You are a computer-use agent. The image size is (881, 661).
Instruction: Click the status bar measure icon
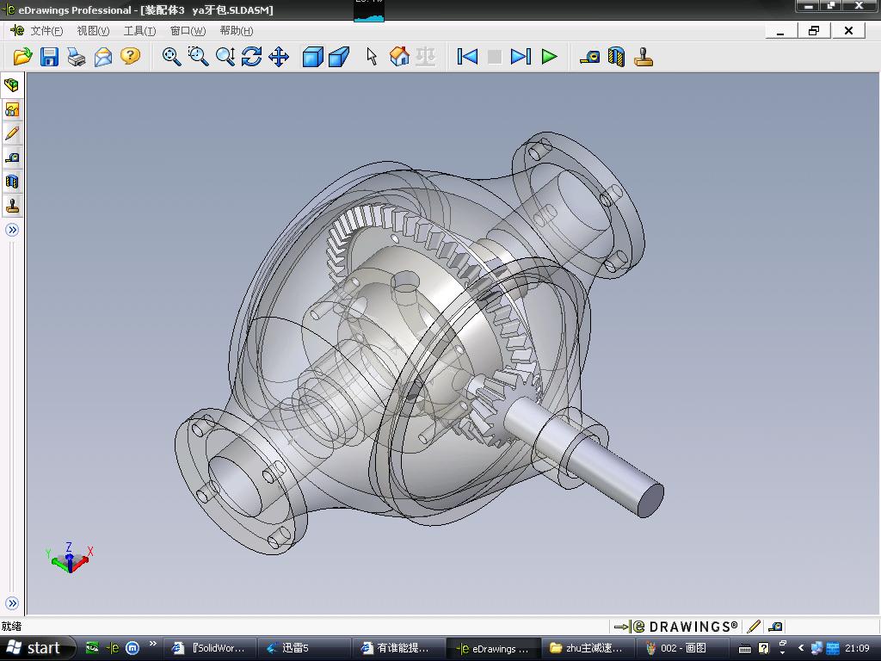click(775, 627)
